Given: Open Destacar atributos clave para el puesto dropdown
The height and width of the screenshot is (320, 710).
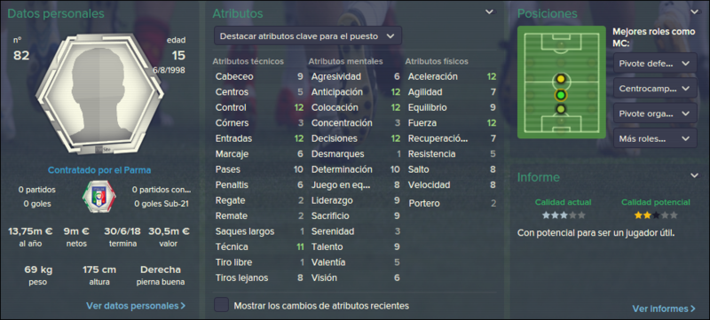Looking at the screenshot, I should click(x=308, y=36).
